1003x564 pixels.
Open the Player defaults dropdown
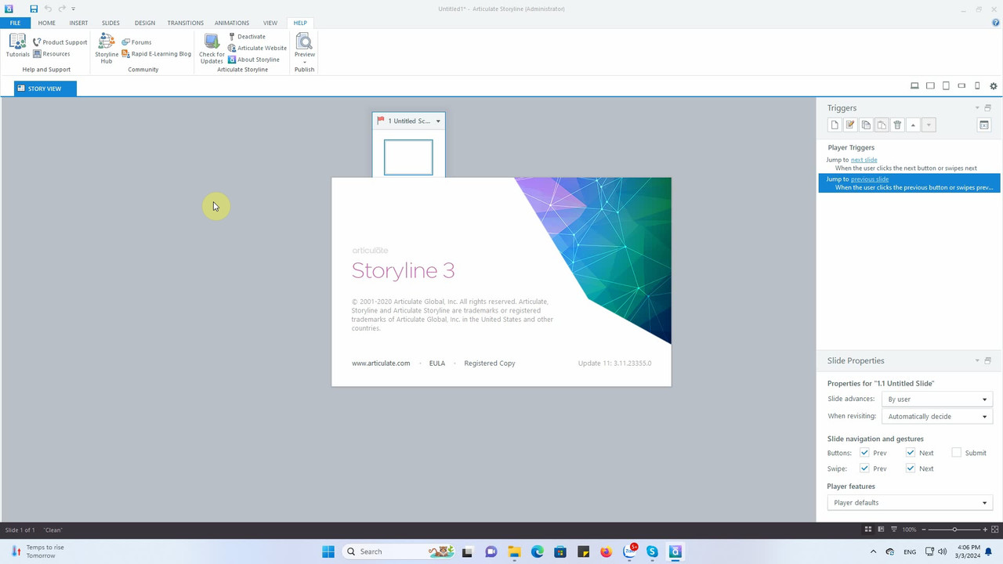[910, 503]
